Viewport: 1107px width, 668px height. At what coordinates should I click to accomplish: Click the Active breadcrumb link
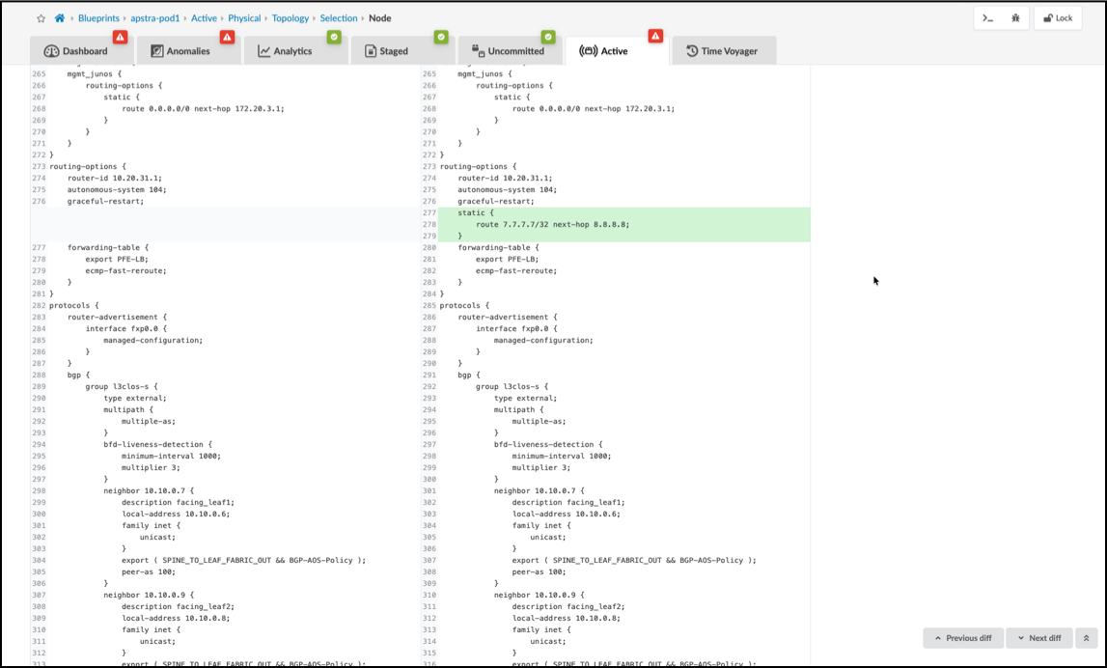point(204,18)
